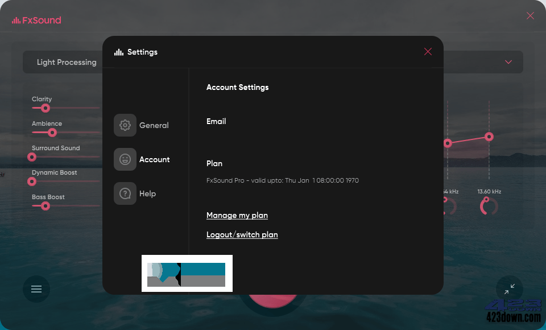Adjust the Bass Boost slider handle
Image resolution: width=546 pixels, height=330 pixels.
[x=45, y=206]
